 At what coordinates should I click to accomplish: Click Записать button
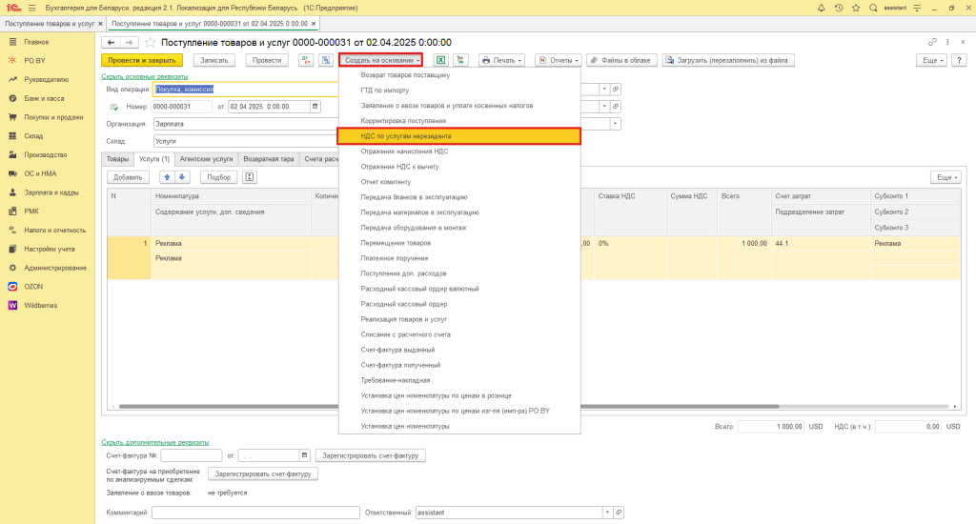tap(214, 60)
